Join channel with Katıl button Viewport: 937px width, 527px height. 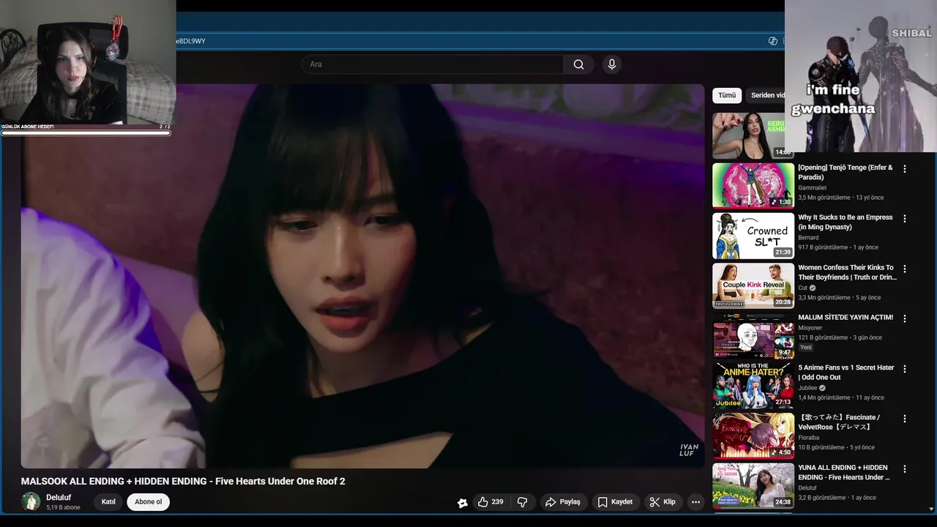[108, 502]
